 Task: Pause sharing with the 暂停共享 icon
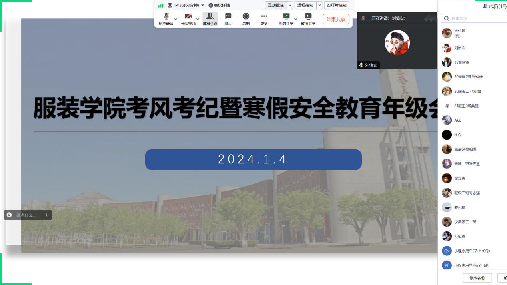pyautogui.click(x=308, y=16)
